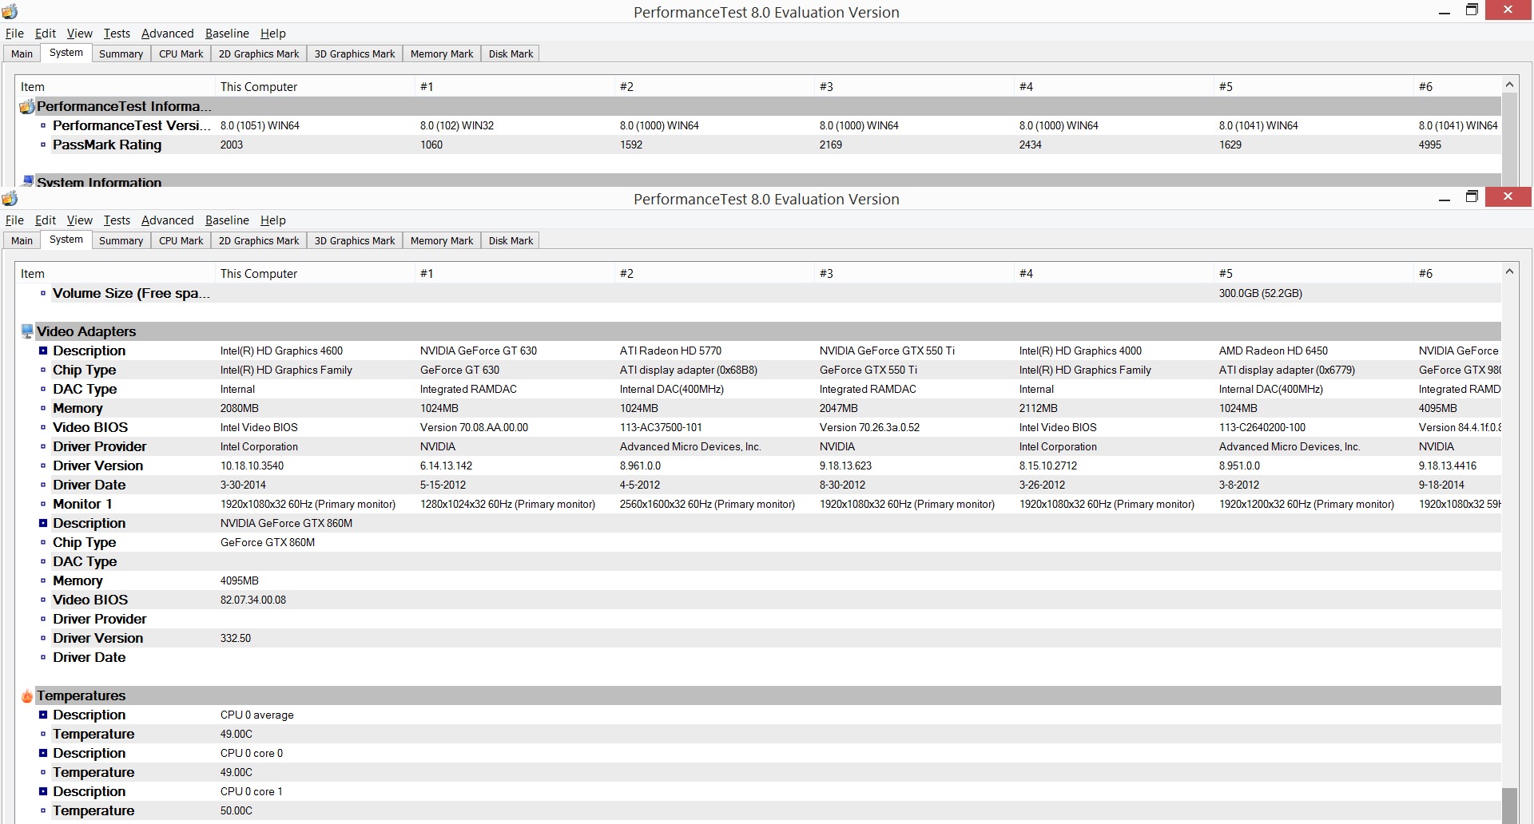Select the CPU Mark tab in lower window

[181, 240]
